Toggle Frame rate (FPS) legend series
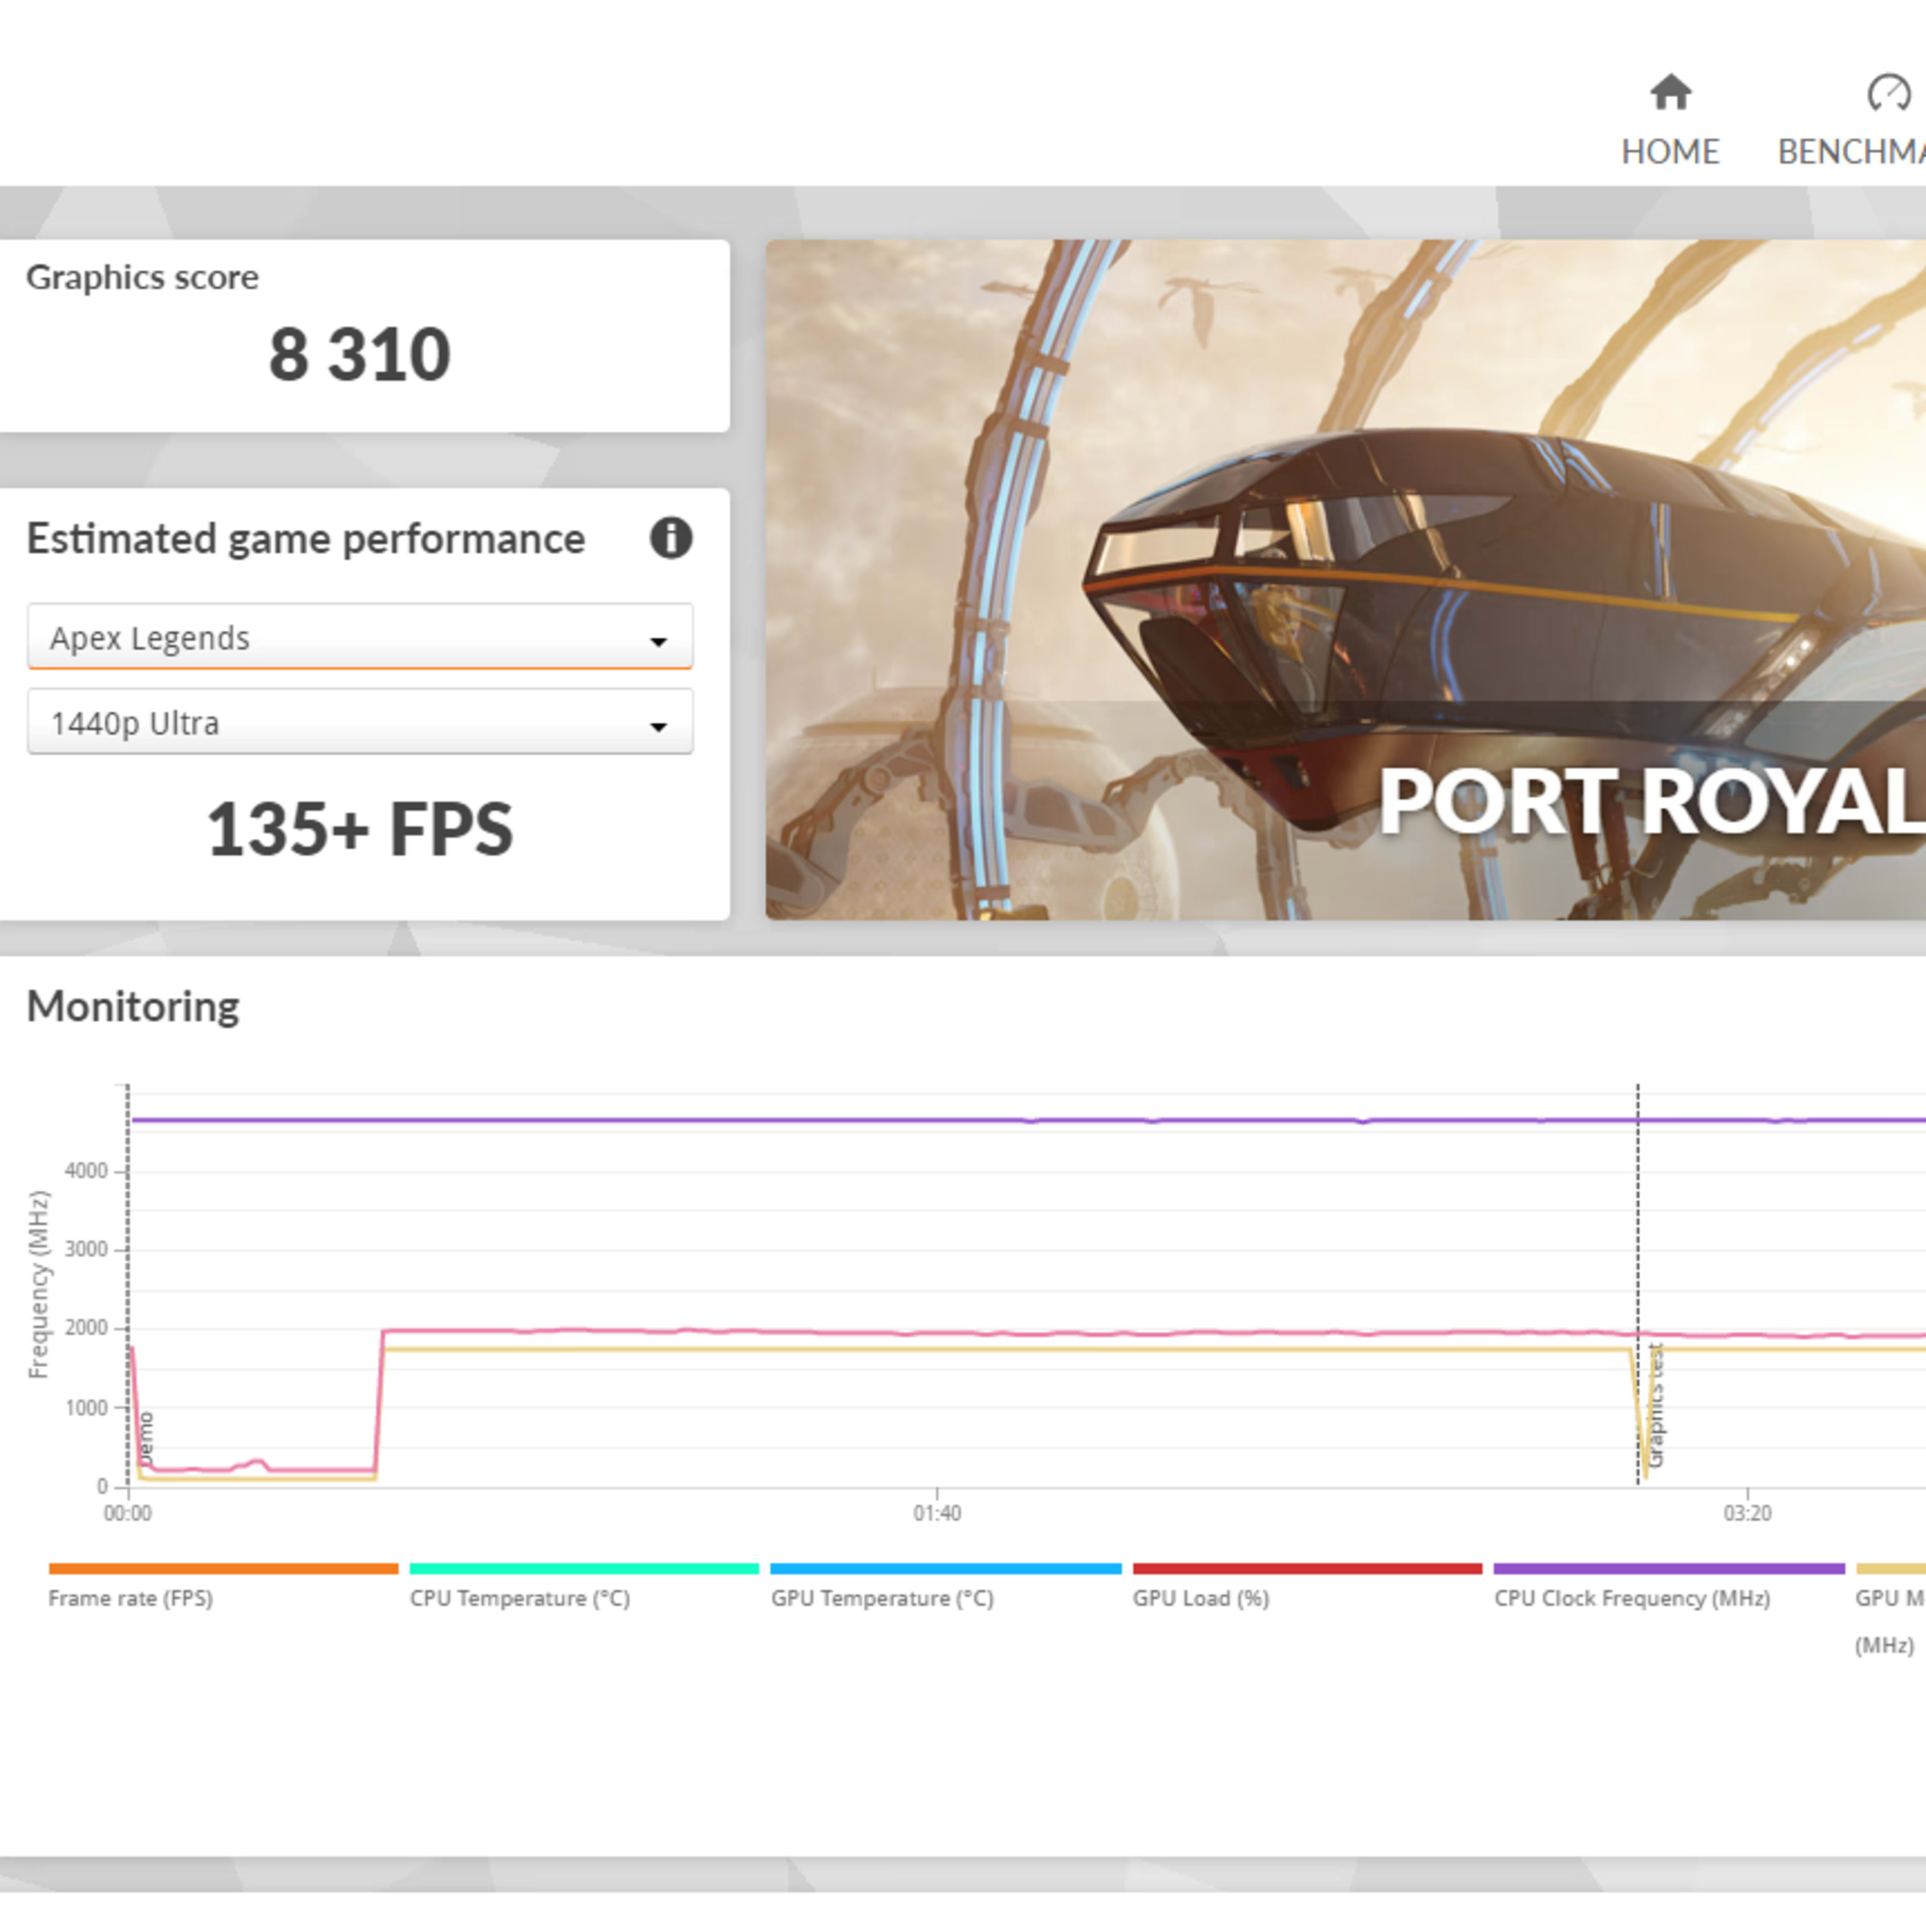The image size is (1926, 1926). (130, 1598)
